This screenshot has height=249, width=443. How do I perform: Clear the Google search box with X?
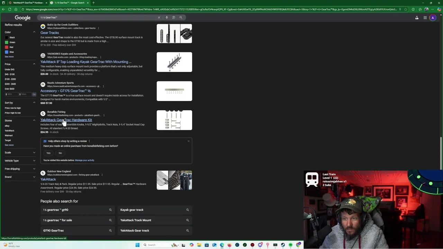coord(159,17)
